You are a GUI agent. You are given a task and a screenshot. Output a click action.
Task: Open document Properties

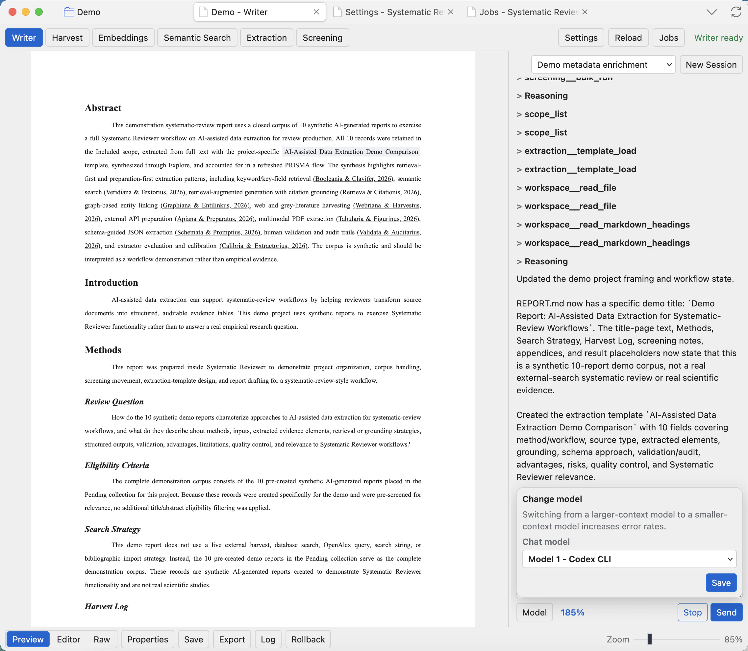(x=148, y=639)
